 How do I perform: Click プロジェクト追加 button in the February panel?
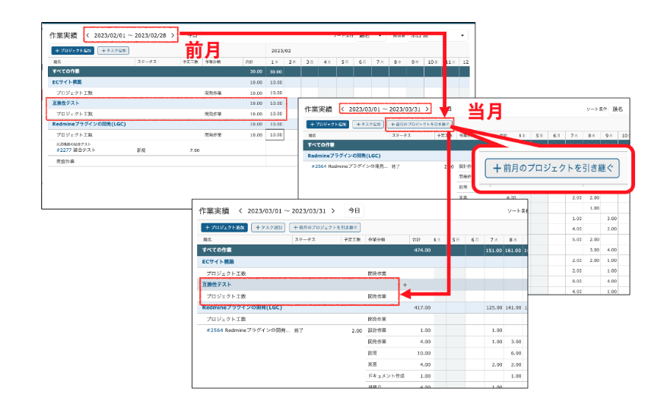[72, 50]
